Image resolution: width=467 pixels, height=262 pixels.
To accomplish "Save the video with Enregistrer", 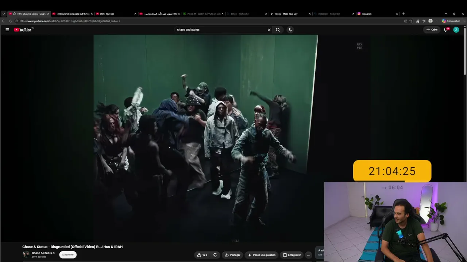I will tap(292, 255).
